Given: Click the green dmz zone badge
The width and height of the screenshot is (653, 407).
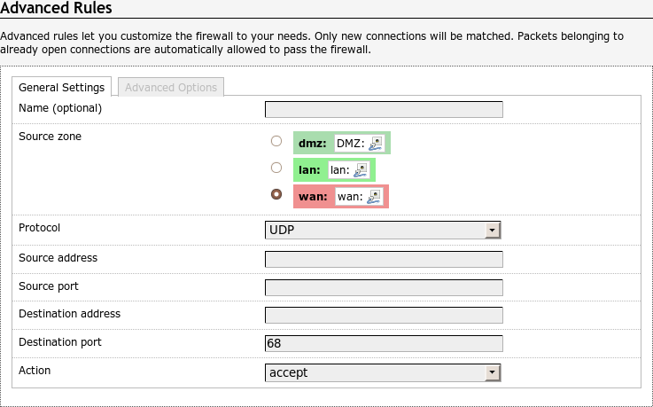Looking at the screenshot, I should 311,144.
